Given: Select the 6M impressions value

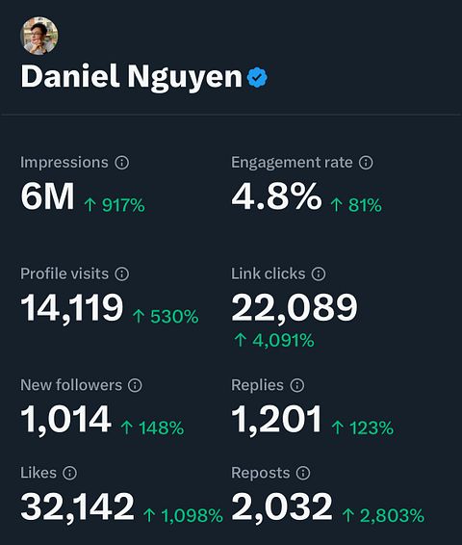Looking at the screenshot, I should click(47, 196).
